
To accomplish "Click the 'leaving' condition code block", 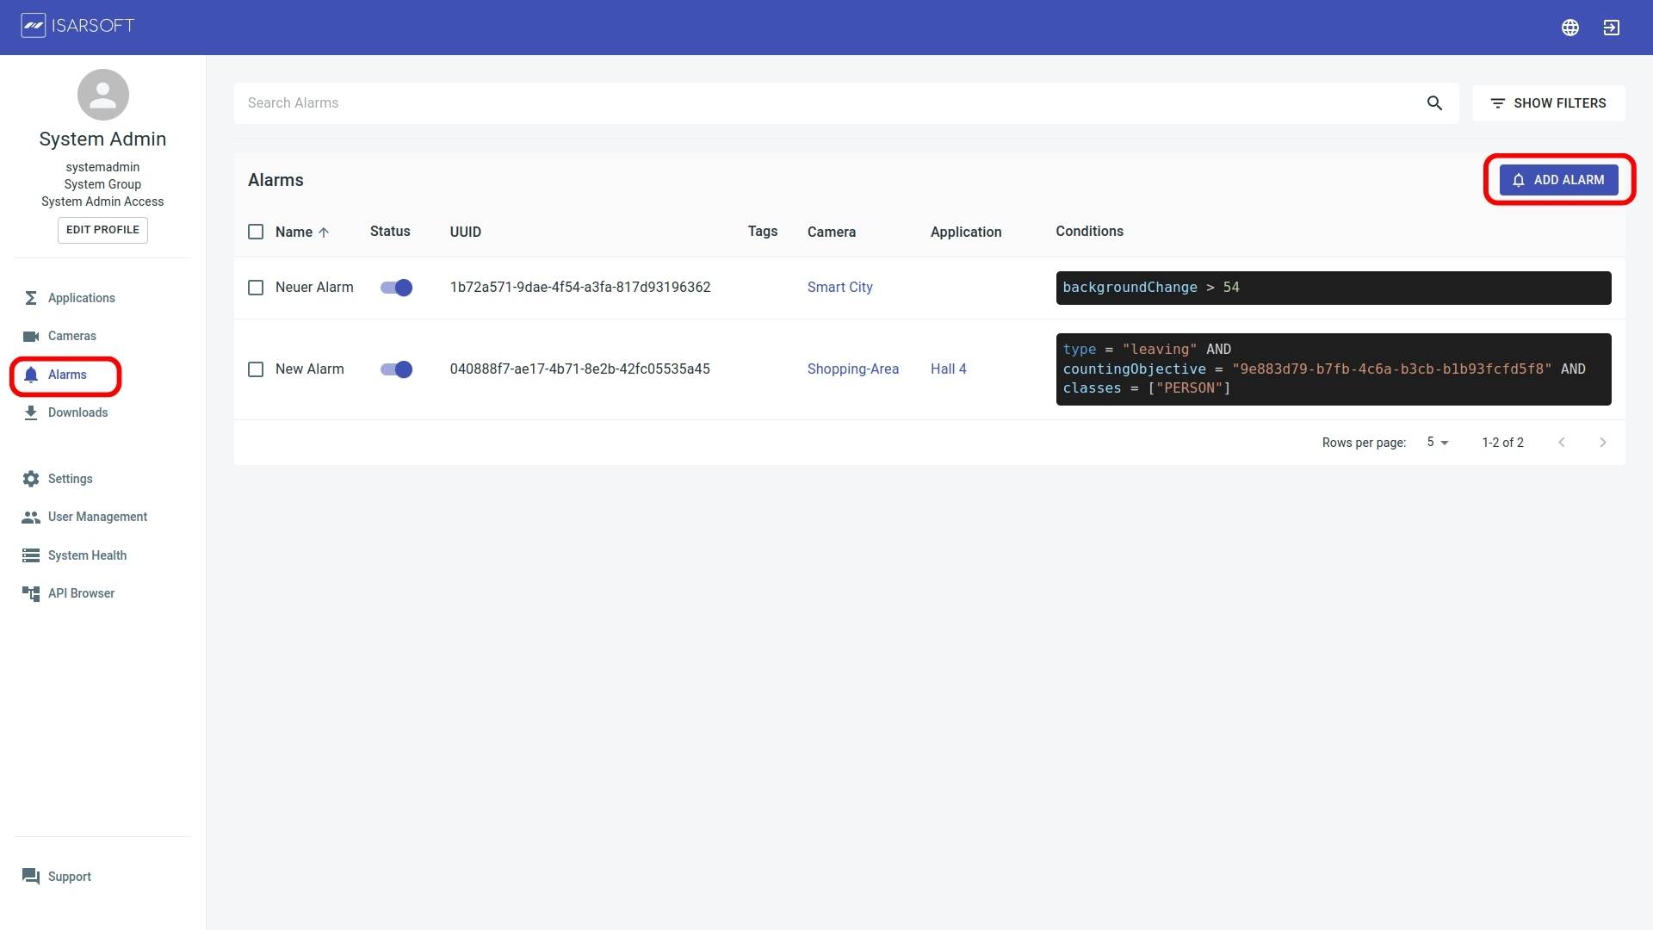I will click(1334, 369).
